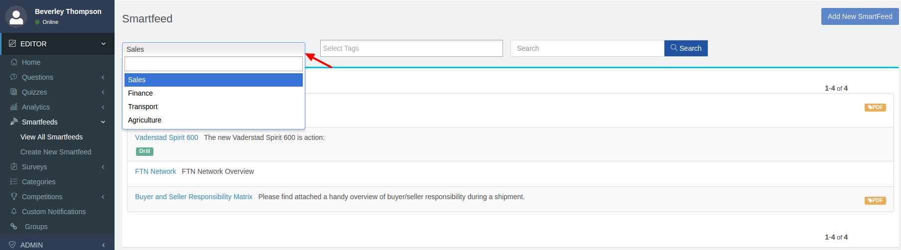Click the Competitions trophy icon
Image resolution: width=901 pixels, height=250 pixels.
(14, 197)
